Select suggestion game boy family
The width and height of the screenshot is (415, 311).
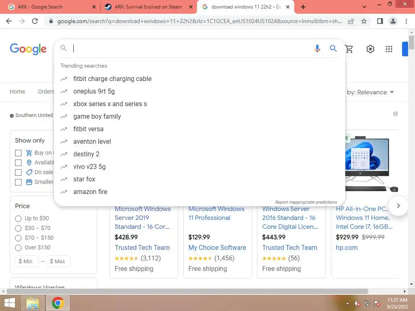tap(199, 116)
